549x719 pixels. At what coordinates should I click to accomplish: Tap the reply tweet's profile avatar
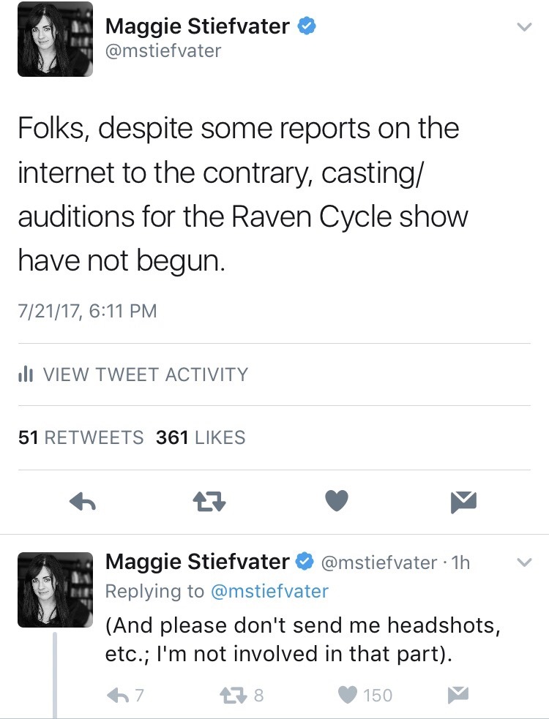pyautogui.click(x=55, y=590)
